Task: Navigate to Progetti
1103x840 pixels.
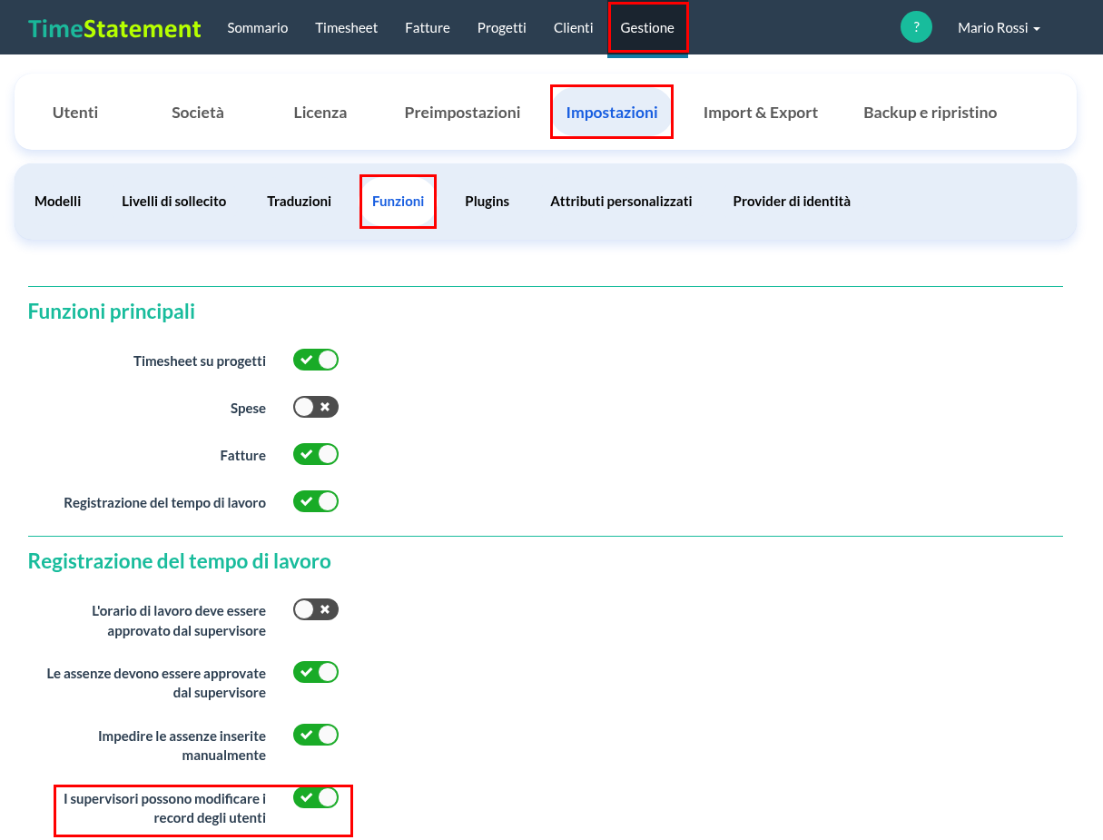Action: point(502,28)
